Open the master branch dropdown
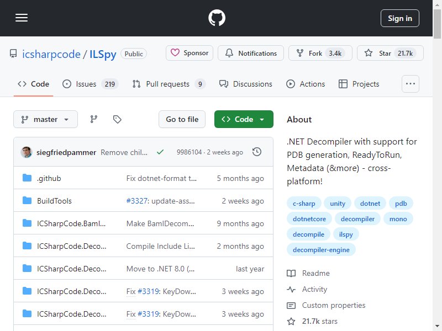 (45, 119)
